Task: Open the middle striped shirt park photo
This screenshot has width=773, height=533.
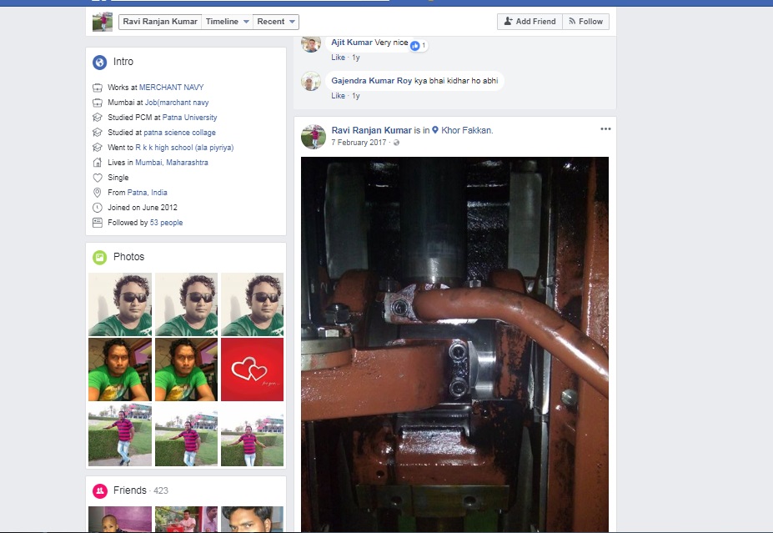Action: coord(186,435)
